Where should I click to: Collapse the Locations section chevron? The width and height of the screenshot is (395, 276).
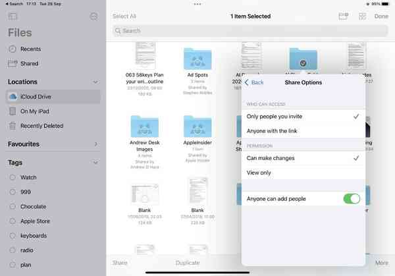click(x=95, y=82)
